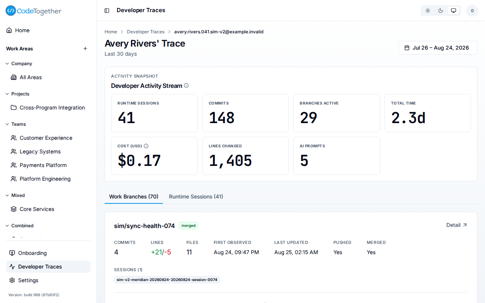This screenshot has width=485, height=303.
Task: Click the Home breadcrumb link
Action: click(x=111, y=32)
